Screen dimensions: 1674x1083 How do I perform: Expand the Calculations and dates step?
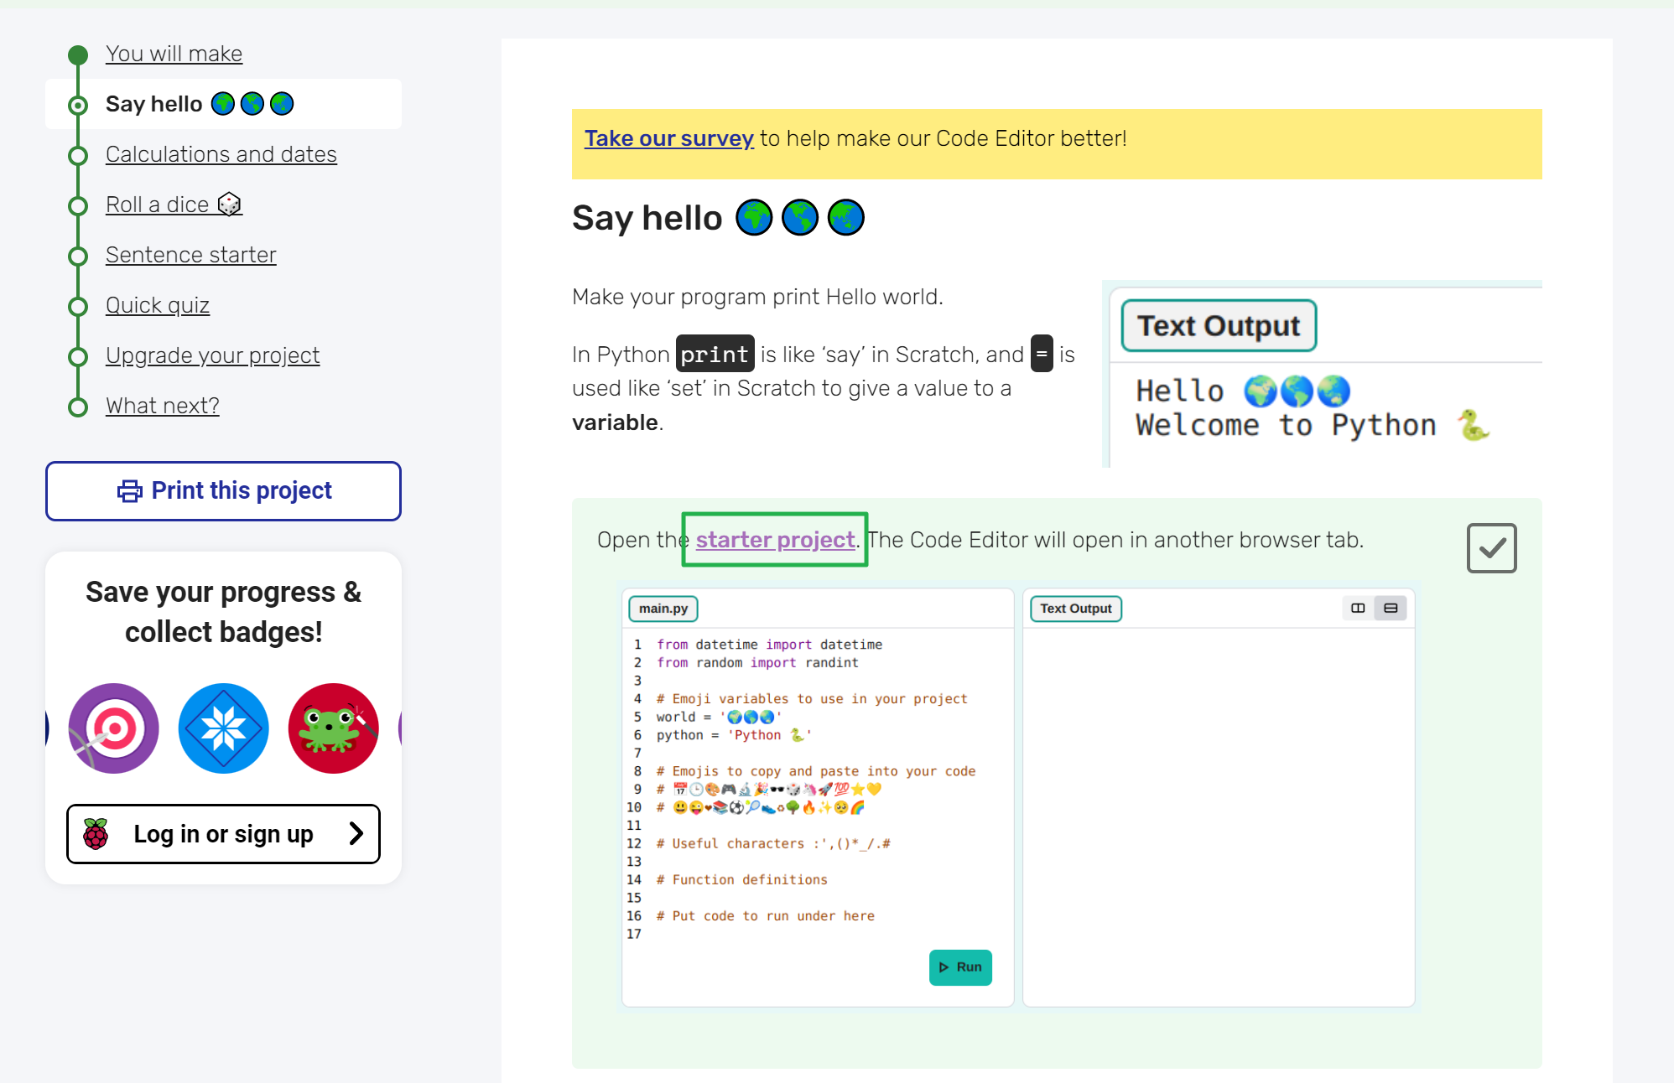coord(220,153)
